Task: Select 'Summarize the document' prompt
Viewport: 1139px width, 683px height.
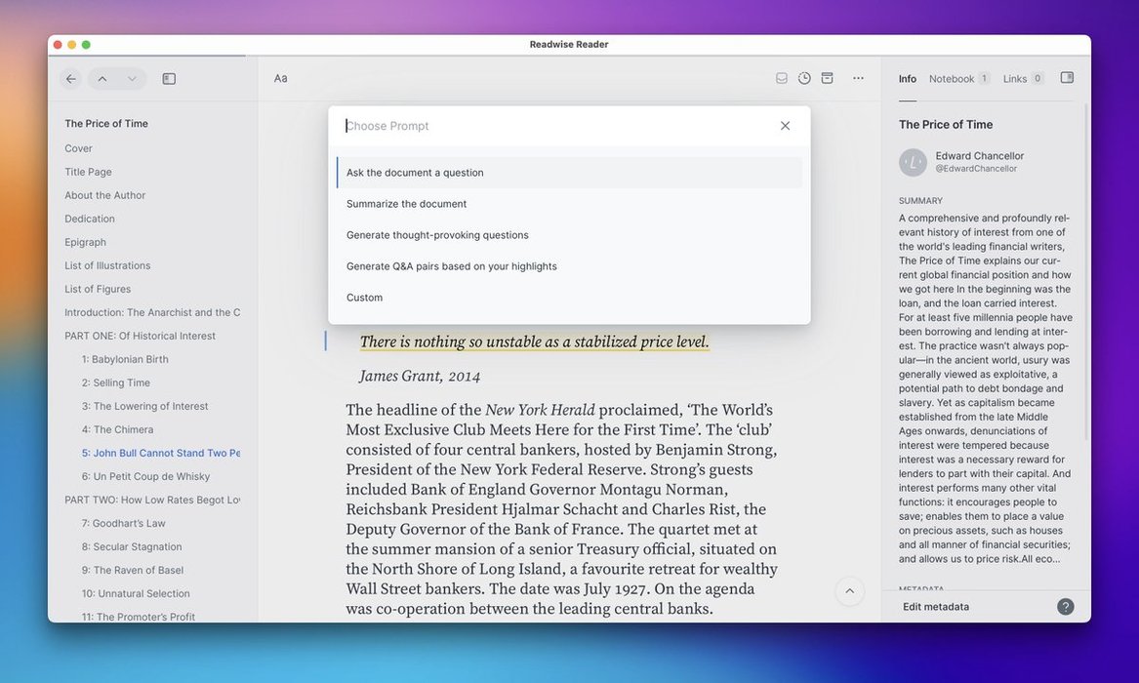Action: tap(570, 204)
